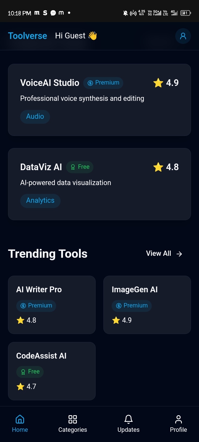The height and width of the screenshot is (442, 199).
Task: Open the Profile person icon
Action: tap(179, 419)
